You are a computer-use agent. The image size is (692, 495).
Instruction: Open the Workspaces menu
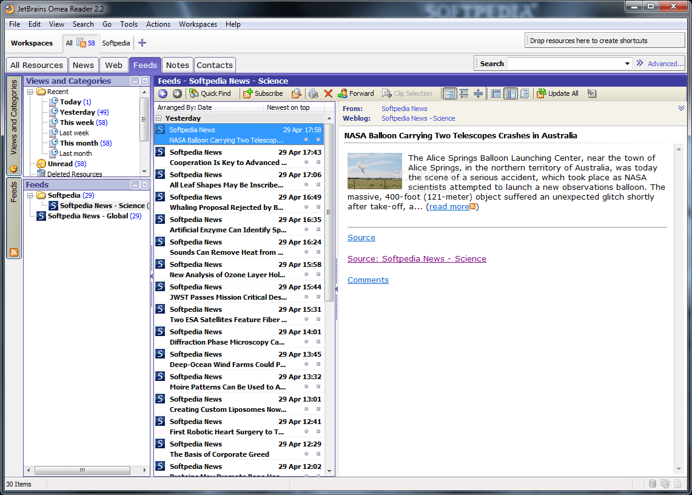pos(198,24)
